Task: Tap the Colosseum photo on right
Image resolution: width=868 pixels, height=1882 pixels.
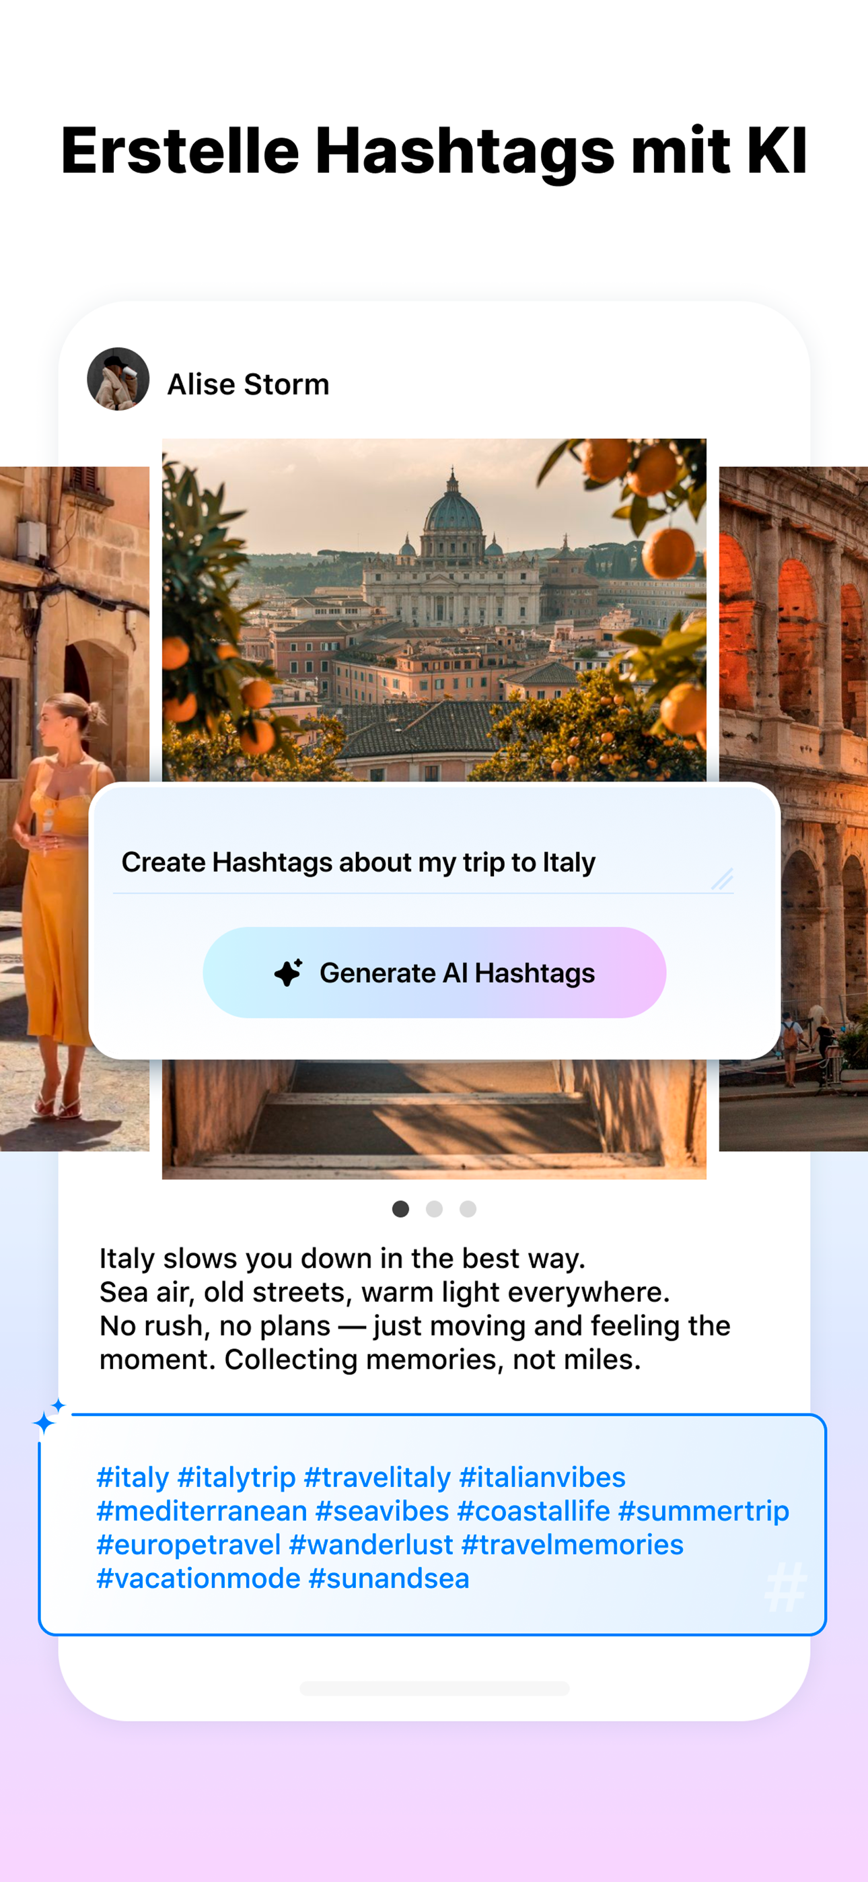Action: click(x=793, y=809)
